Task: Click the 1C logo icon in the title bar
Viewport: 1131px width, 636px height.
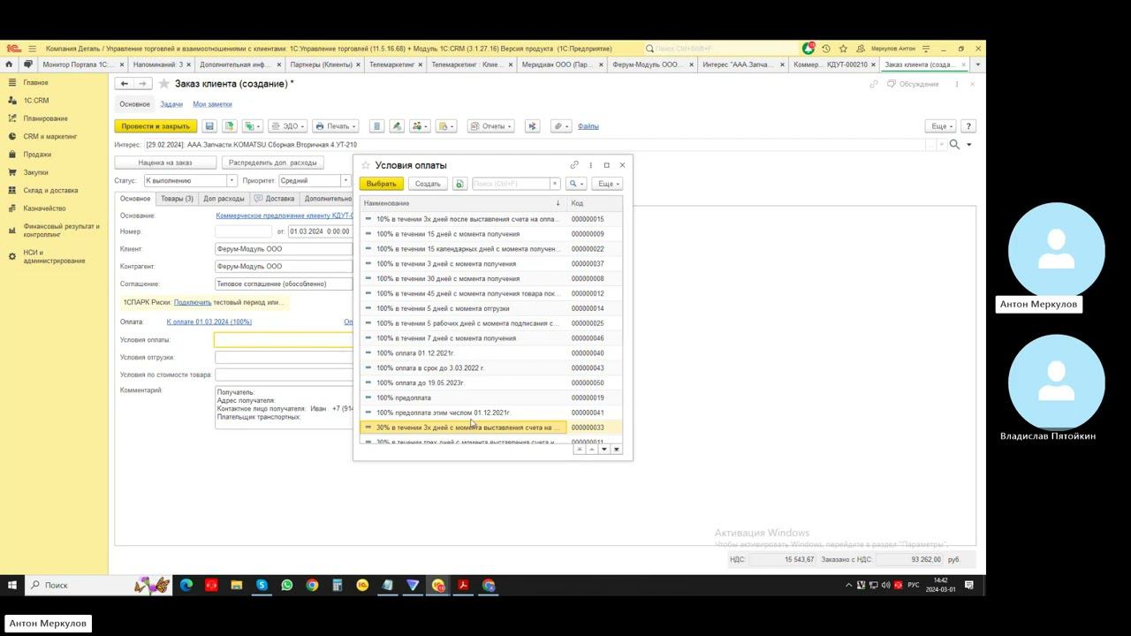Action: coord(12,49)
